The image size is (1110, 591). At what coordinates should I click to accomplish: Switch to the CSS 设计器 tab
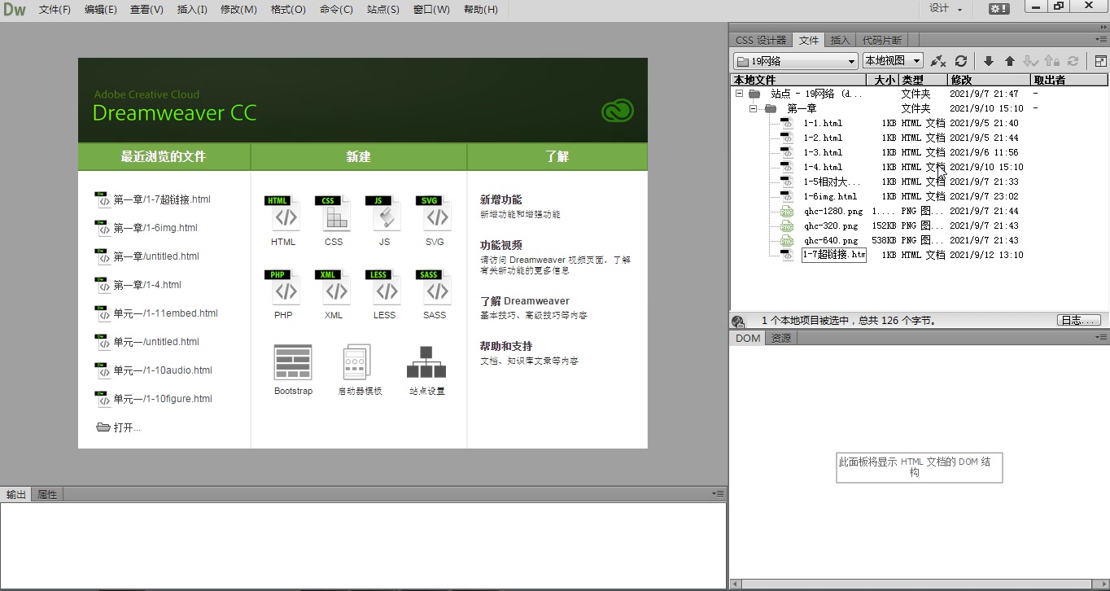761,40
